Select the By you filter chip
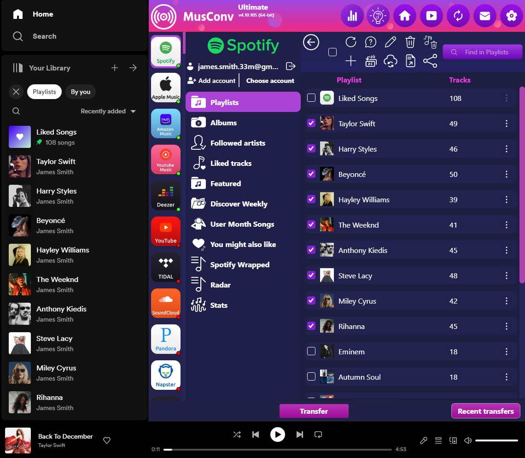525x458 pixels. [80, 92]
